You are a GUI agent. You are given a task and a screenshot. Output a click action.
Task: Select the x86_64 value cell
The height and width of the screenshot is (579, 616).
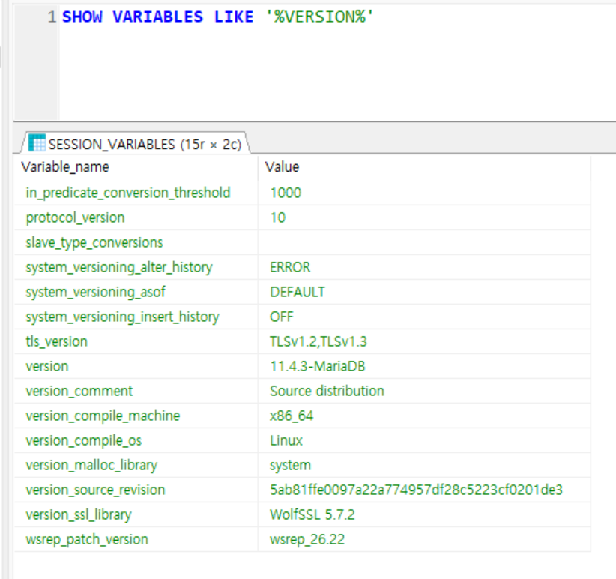tap(424, 415)
